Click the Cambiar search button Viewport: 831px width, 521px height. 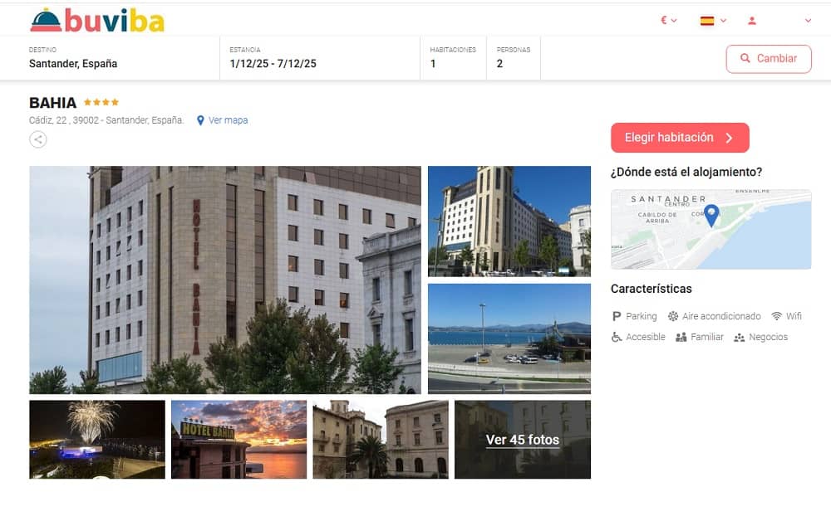(769, 59)
